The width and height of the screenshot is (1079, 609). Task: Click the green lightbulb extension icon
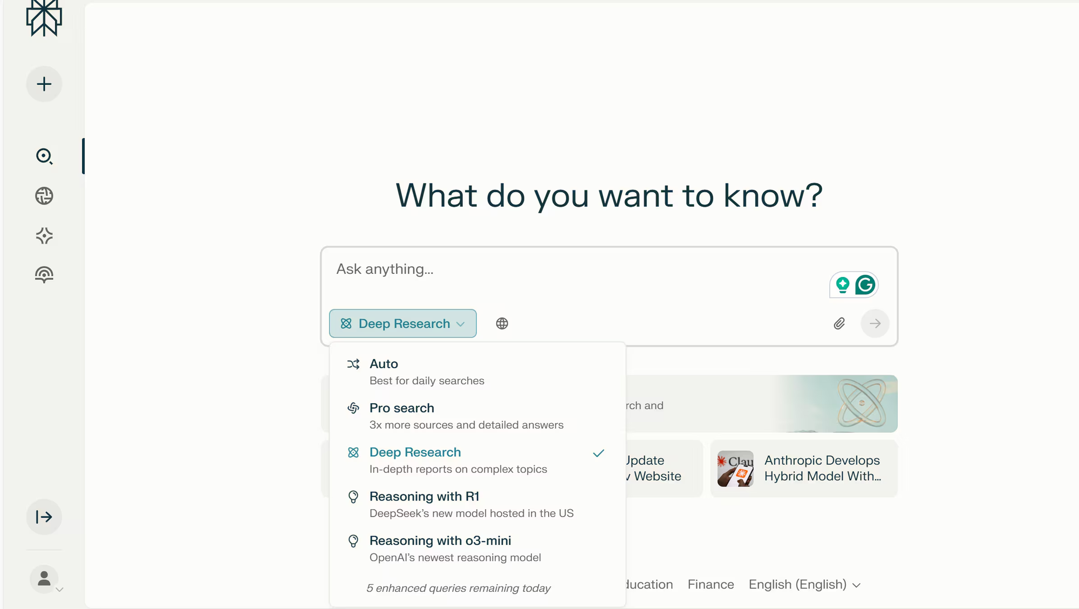point(843,285)
